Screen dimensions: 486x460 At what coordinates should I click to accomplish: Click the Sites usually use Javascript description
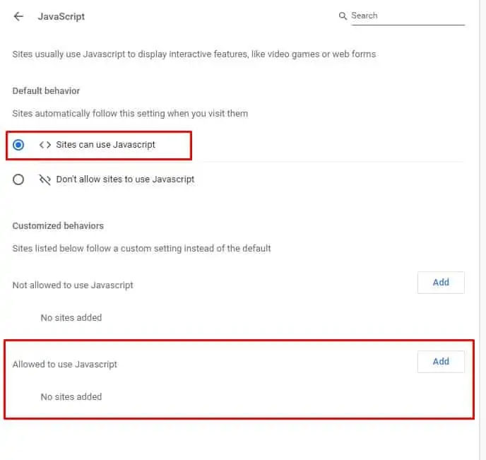(194, 54)
